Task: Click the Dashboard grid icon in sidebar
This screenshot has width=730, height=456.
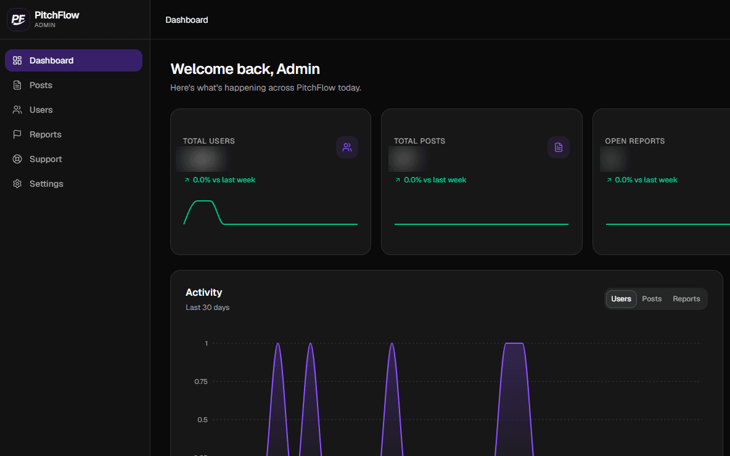Action: (x=17, y=60)
